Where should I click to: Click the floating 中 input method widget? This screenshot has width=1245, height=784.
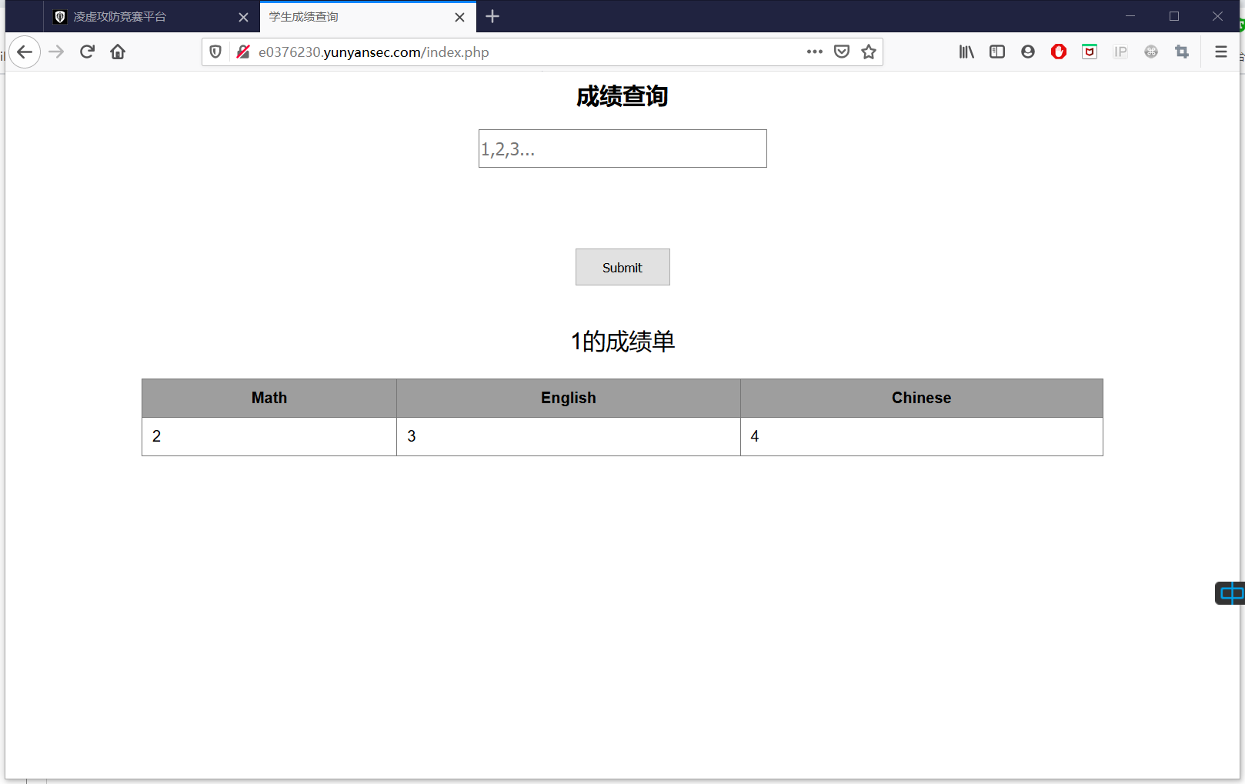1231,593
